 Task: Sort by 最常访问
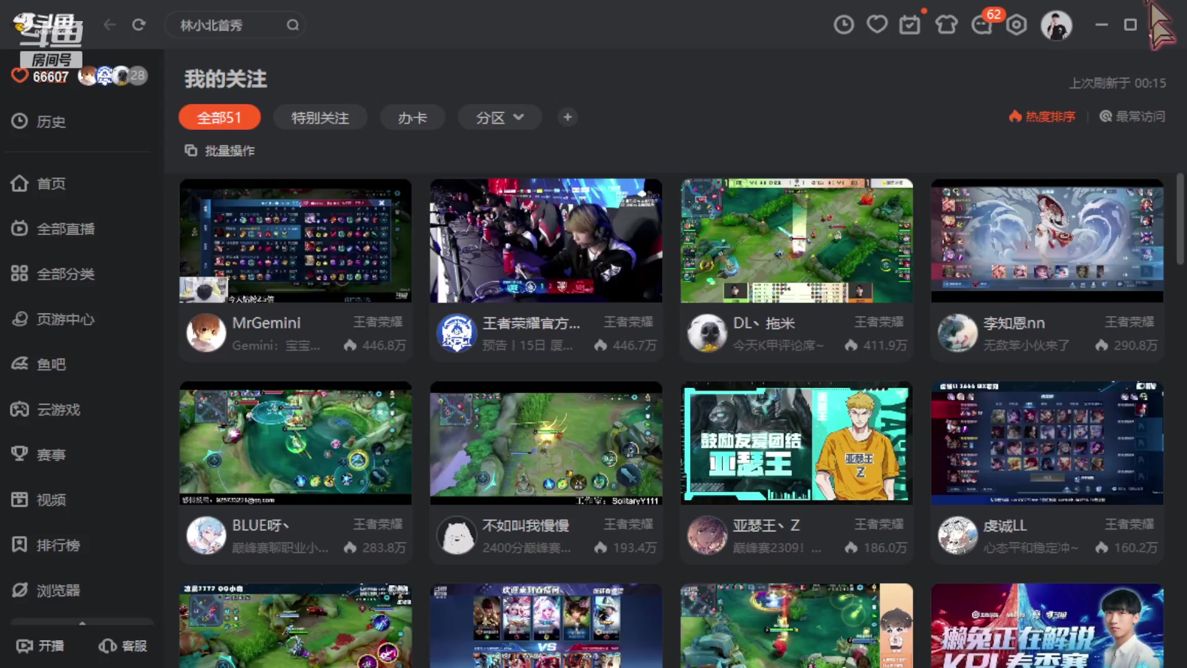(1132, 116)
